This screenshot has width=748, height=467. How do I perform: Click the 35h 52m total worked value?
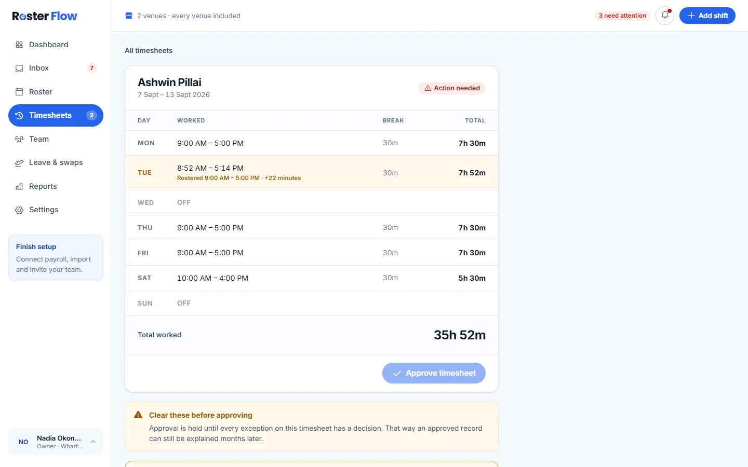click(x=460, y=335)
